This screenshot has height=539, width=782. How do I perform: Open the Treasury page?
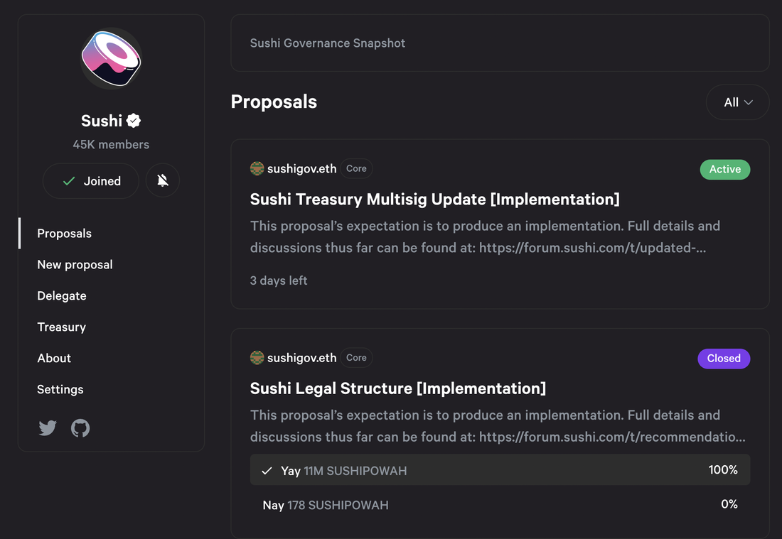click(x=61, y=327)
